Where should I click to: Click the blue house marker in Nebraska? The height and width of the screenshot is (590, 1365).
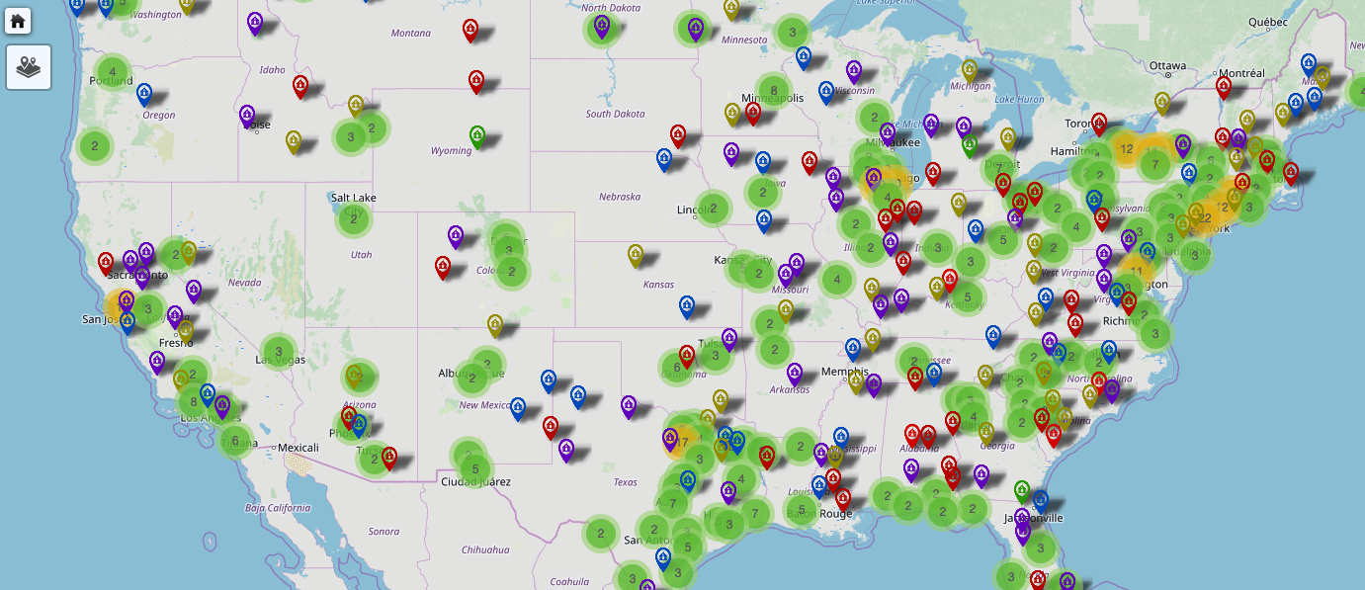pyautogui.click(x=664, y=156)
